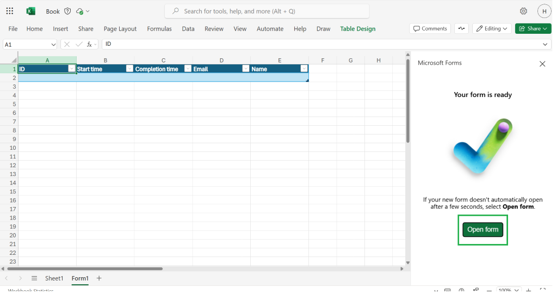The image size is (557, 293).
Task: Click the cloud save status icon
Action: (x=80, y=11)
